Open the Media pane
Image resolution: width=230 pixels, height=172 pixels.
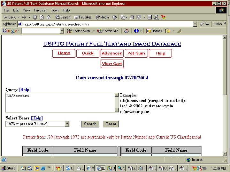[102, 17]
